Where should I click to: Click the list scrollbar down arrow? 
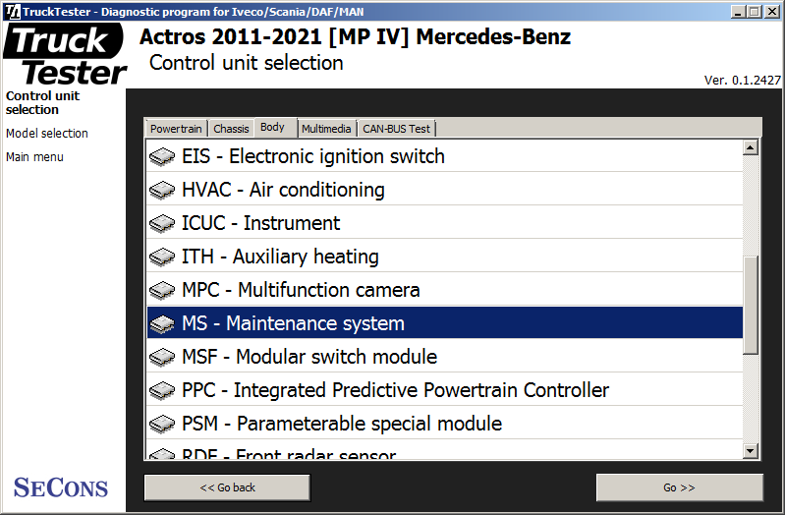tap(750, 451)
